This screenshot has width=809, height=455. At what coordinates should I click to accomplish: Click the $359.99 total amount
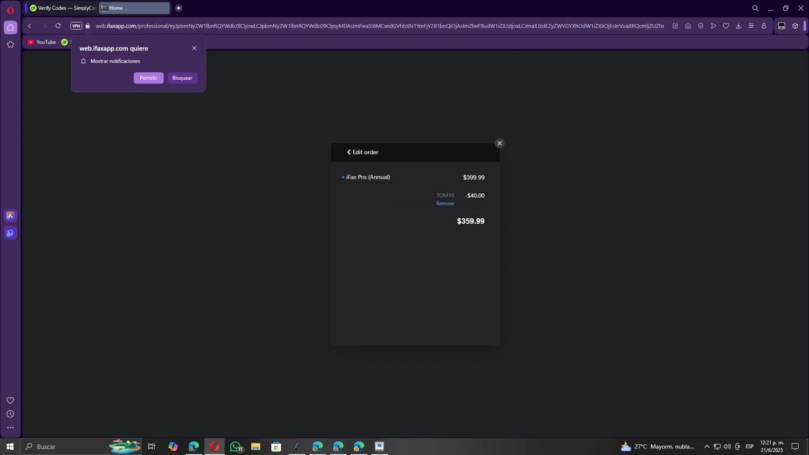pyautogui.click(x=471, y=221)
